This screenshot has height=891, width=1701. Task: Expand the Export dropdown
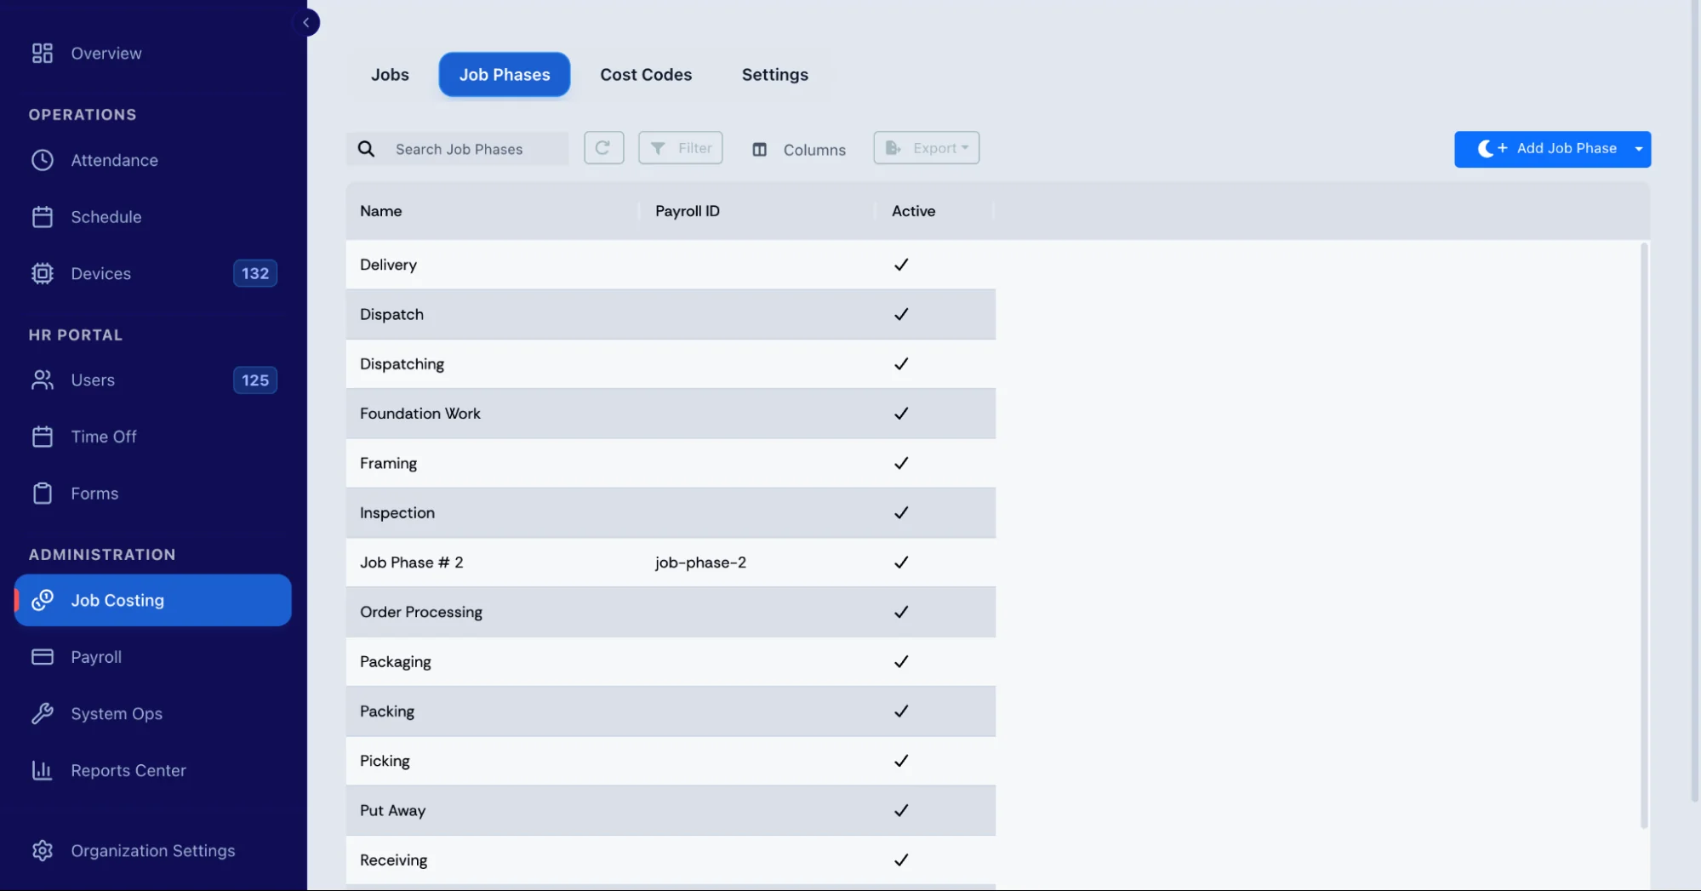click(x=926, y=148)
